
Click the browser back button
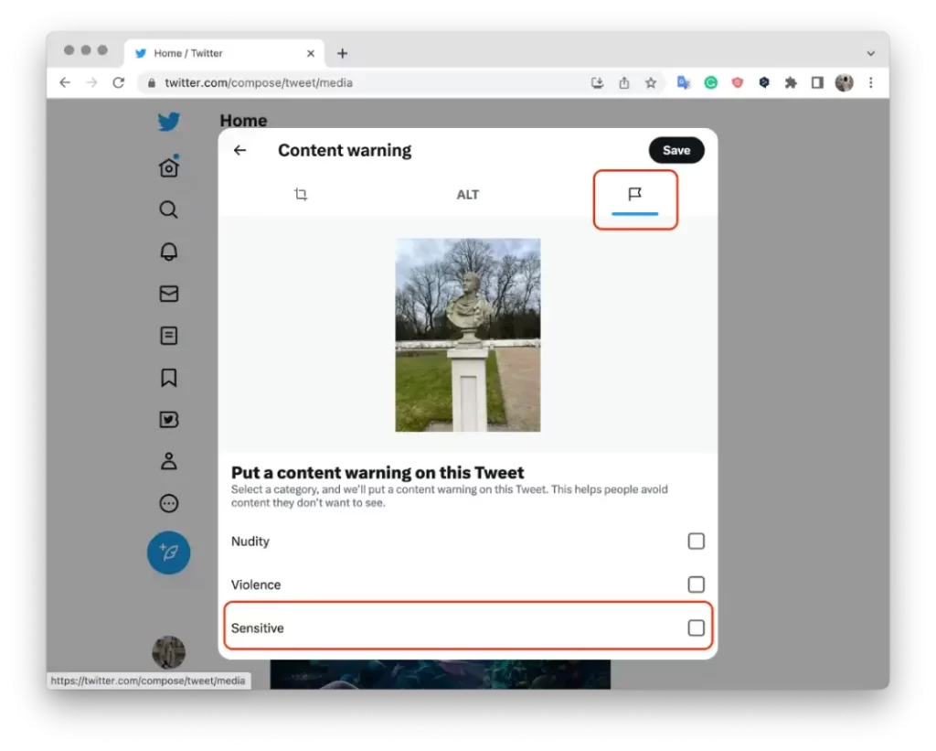pyautogui.click(x=65, y=83)
